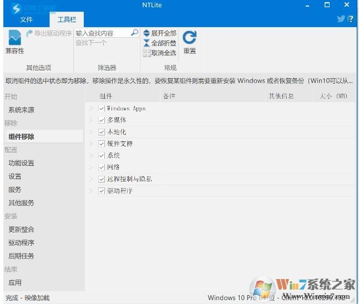Image resolution: width=359 pixels, height=304 pixels.
Task: Click the Twitter bird icon
Action: [x=341, y=19]
